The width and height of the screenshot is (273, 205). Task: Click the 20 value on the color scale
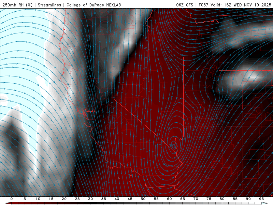64,199
